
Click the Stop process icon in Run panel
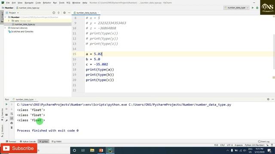pos(6,109)
